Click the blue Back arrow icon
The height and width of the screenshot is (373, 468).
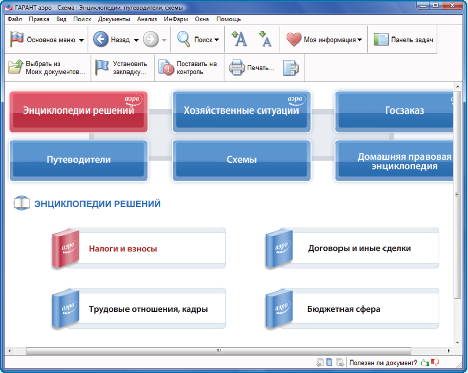coord(101,40)
